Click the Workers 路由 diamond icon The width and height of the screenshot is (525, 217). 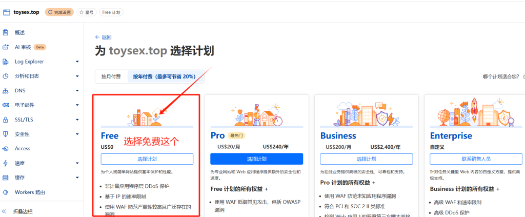pos(5,192)
